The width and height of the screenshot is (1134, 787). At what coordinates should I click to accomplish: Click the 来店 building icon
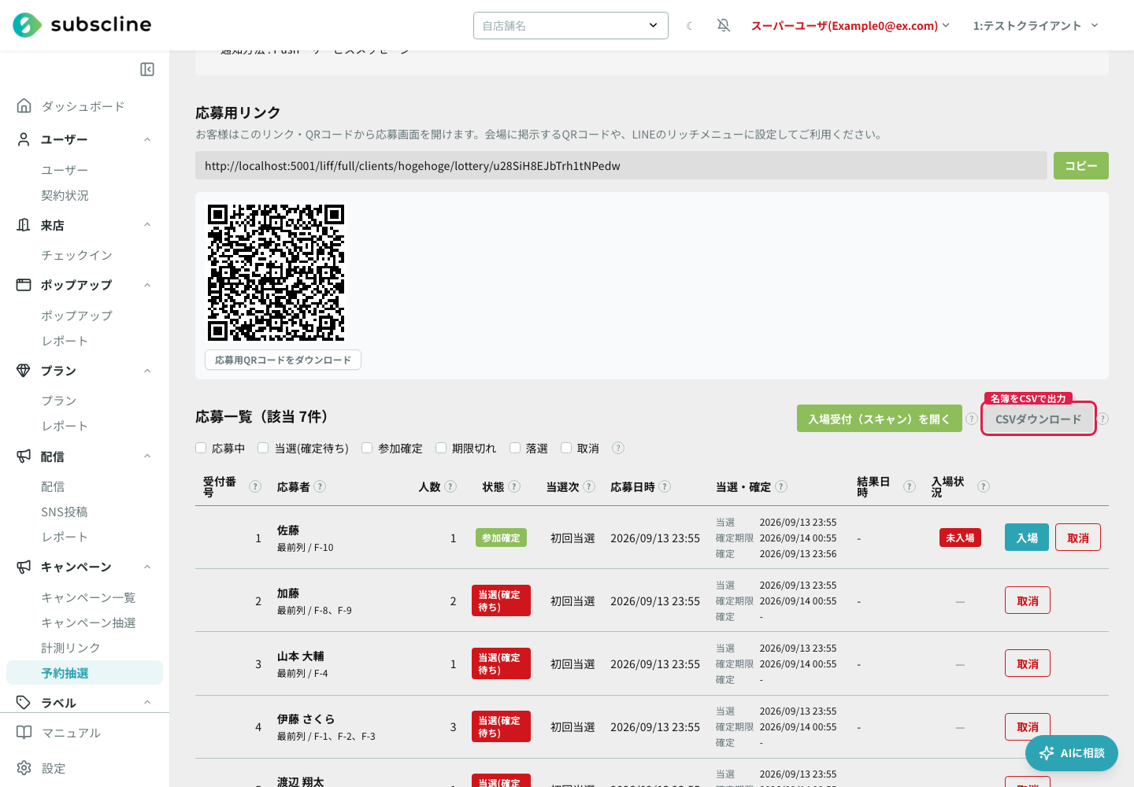click(x=24, y=225)
